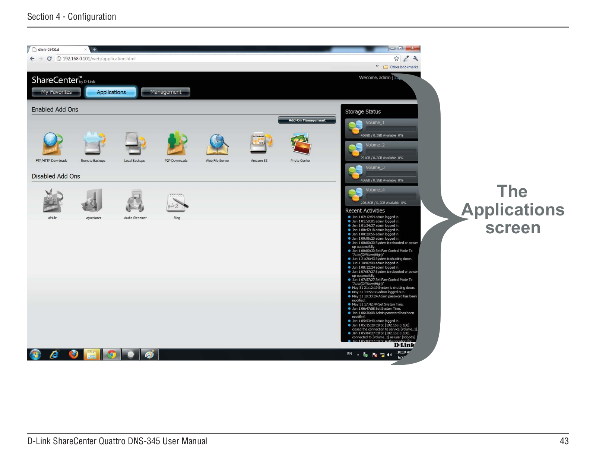The image size is (596, 461).
Task: Click the Add-On Management button
Action: (x=307, y=120)
